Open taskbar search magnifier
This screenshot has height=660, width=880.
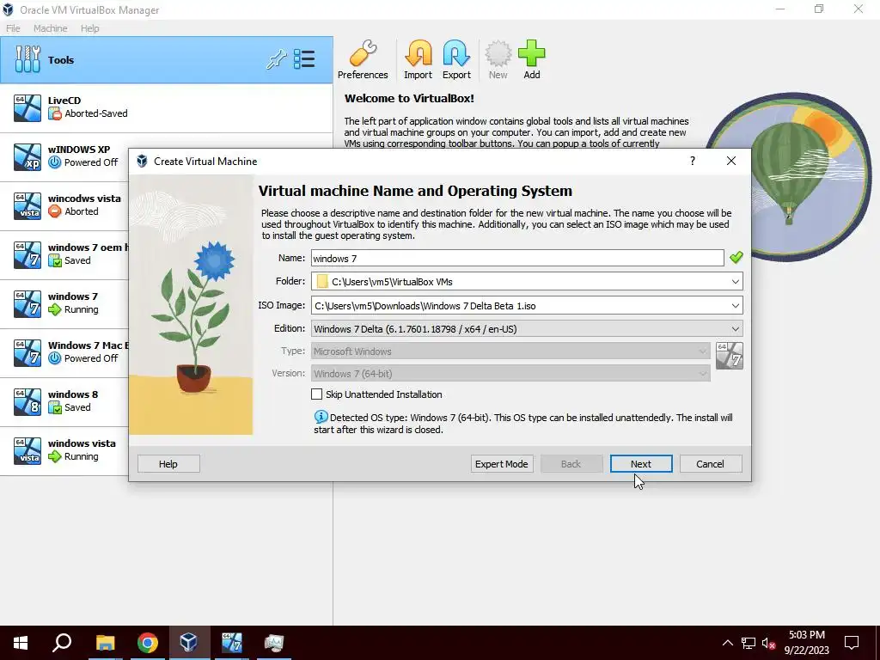(62, 643)
